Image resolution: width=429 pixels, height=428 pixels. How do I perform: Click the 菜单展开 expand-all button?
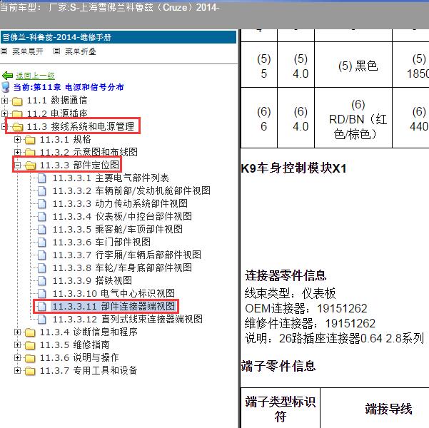(28, 51)
